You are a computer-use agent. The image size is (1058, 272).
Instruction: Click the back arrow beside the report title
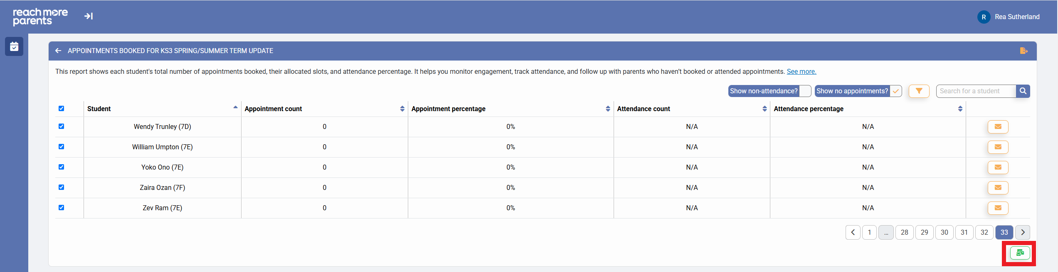pyautogui.click(x=58, y=51)
